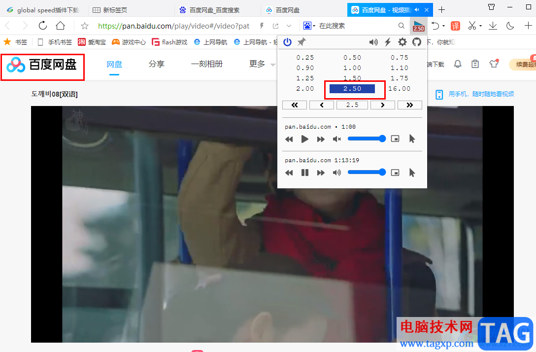
Task: Play the pan.baidu.com 1:00 media
Action: click(x=304, y=139)
